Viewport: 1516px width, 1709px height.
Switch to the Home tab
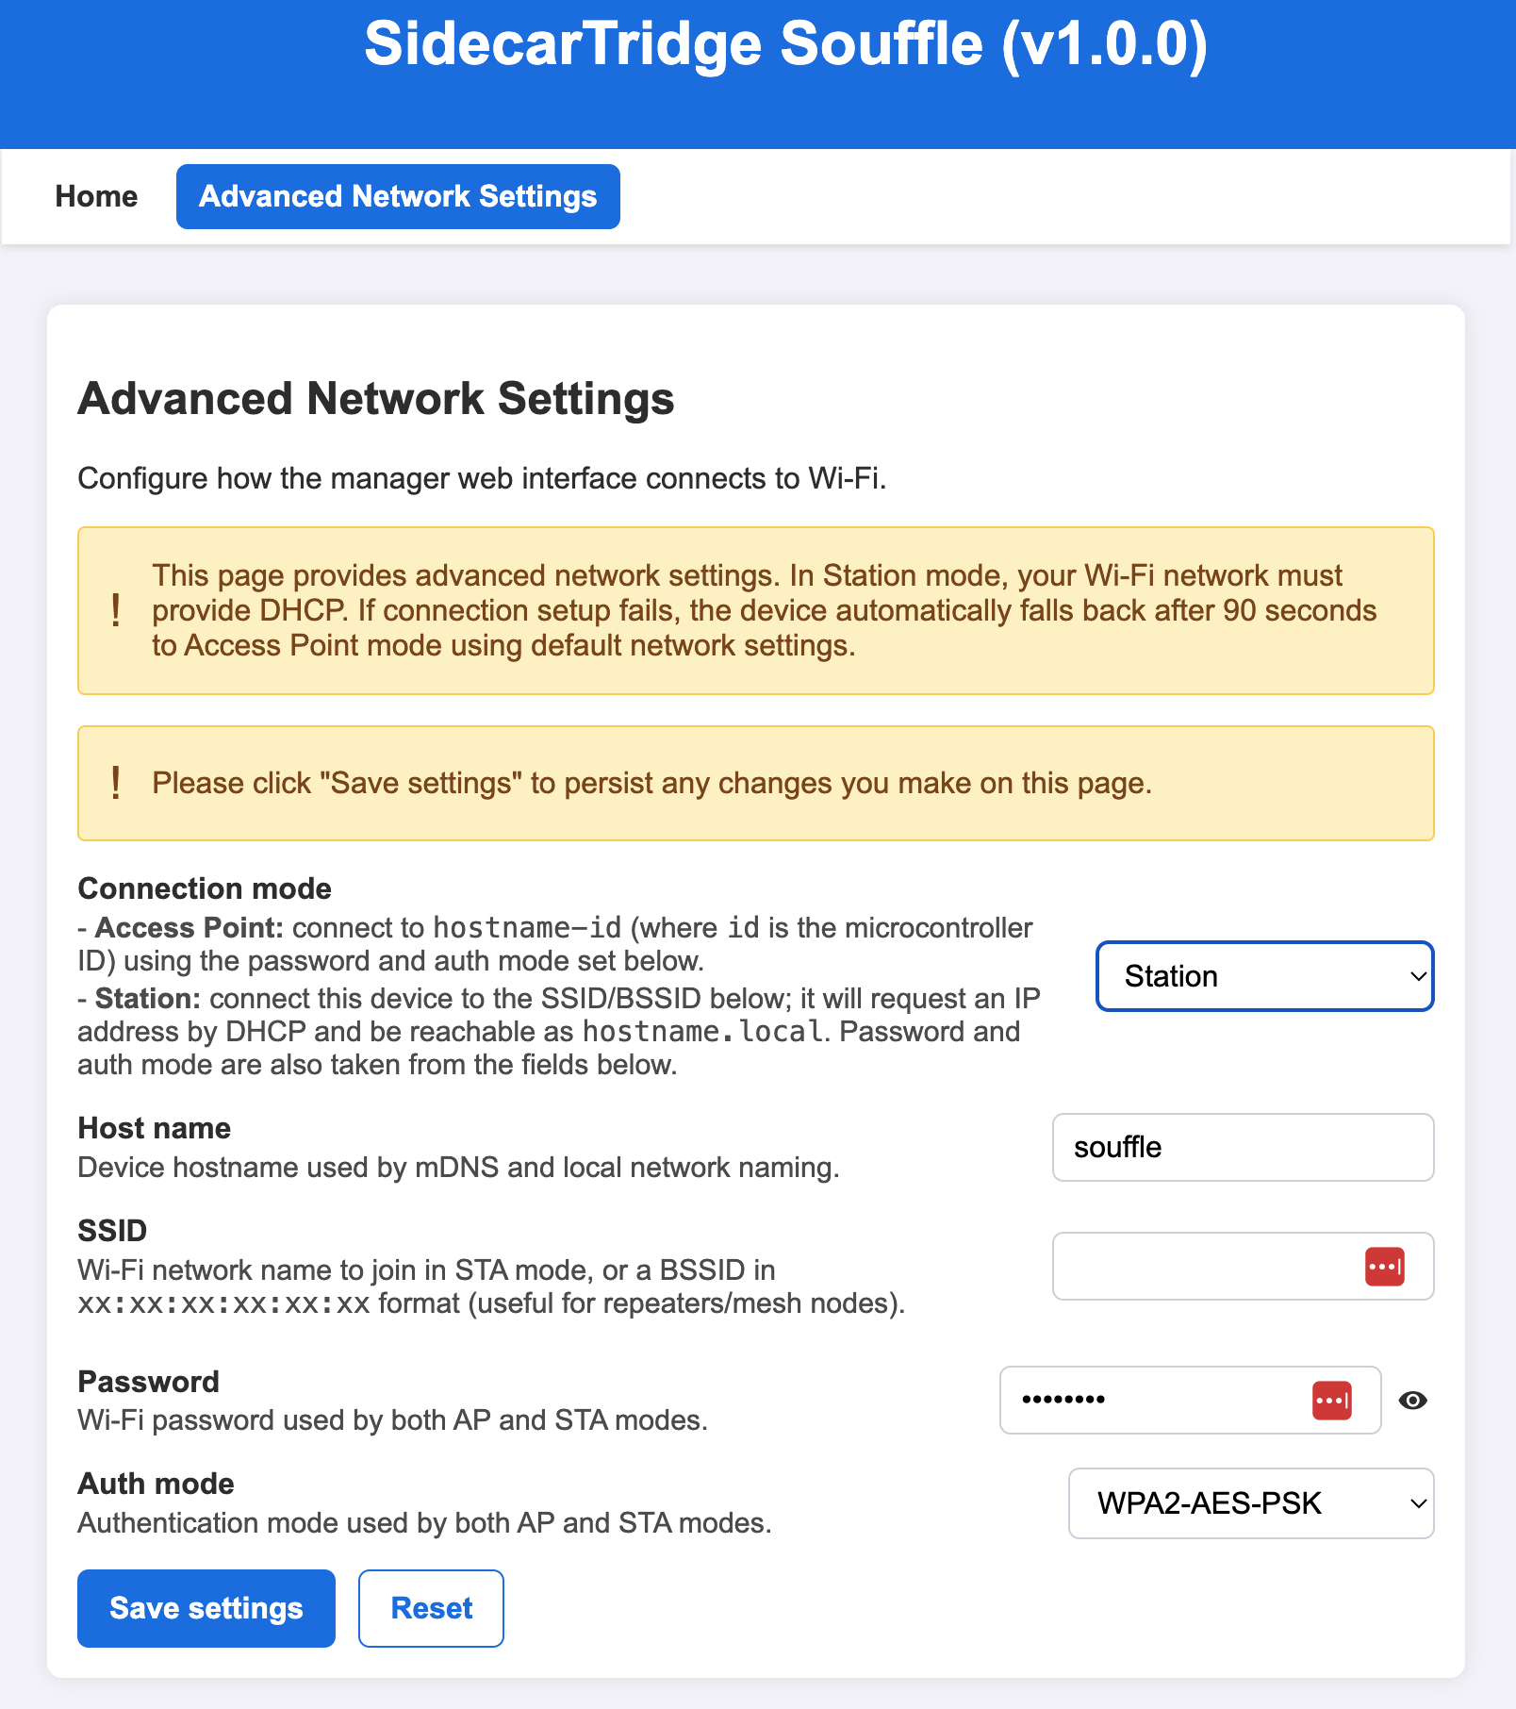(95, 196)
